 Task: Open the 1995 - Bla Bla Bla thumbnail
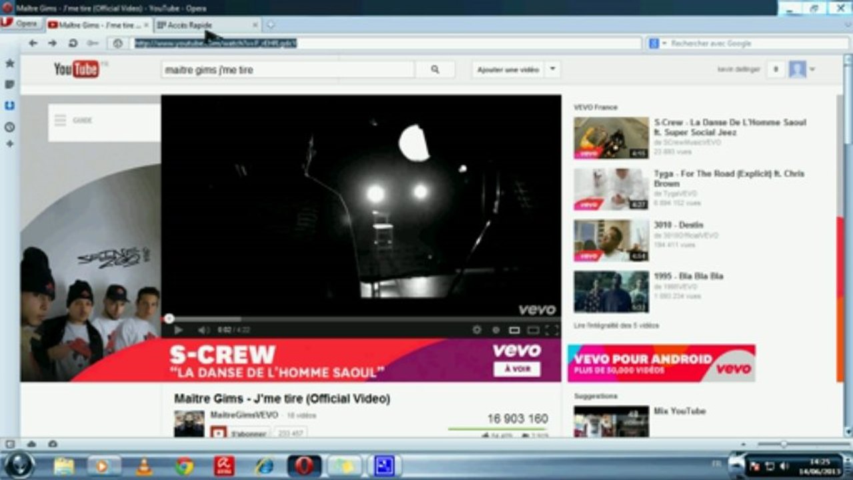(611, 291)
